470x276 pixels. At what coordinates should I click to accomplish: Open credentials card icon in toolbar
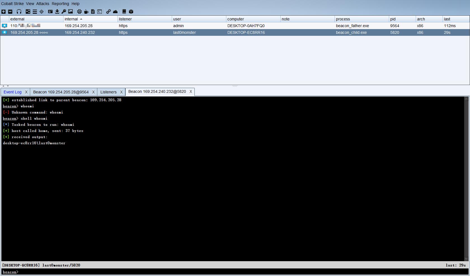pyautogui.click(x=50, y=11)
